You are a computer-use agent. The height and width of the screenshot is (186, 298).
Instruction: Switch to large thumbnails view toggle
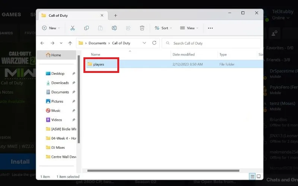(x=259, y=176)
